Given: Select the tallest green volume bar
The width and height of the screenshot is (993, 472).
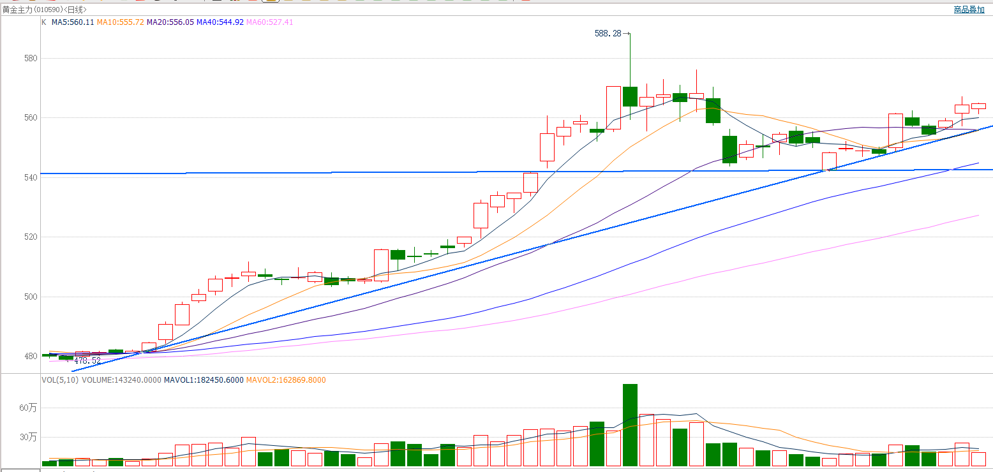Looking at the screenshot, I should pyautogui.click(x=630, y=425).
